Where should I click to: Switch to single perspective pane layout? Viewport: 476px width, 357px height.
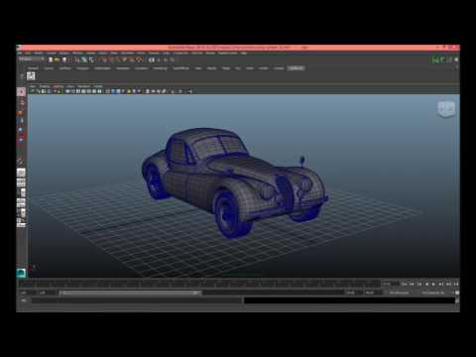(x=21, y=173)
